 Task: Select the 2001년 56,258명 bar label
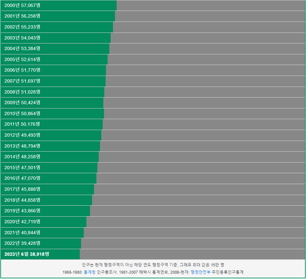coord(22,16)
